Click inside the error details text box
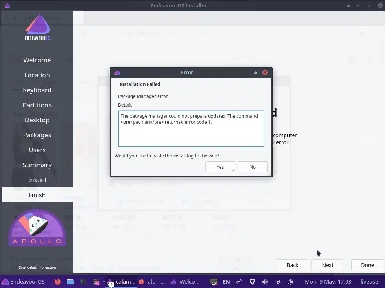385x288 pixels. pyautogui.click(x=191, y=129)
